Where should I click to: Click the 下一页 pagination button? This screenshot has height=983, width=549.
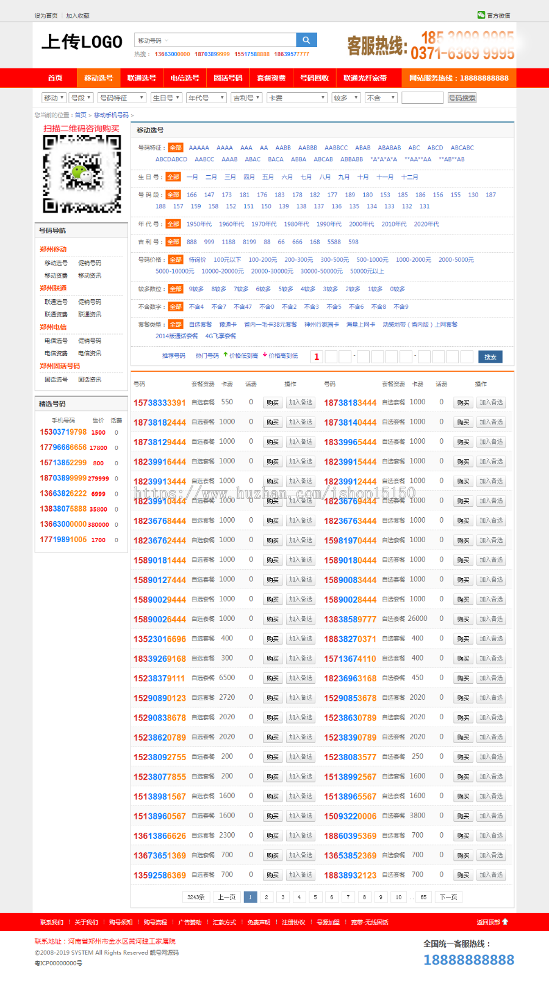click(448, 897)
